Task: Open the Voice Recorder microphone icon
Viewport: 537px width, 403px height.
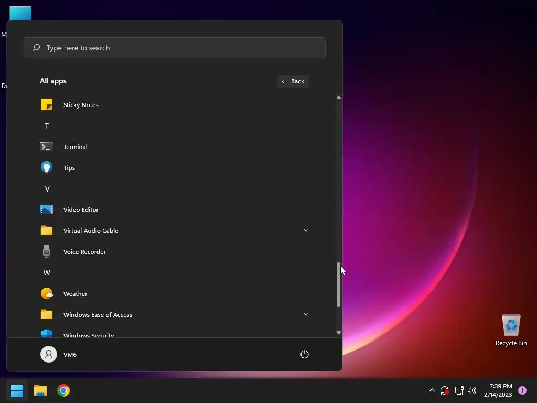Action: pos(47,251)
